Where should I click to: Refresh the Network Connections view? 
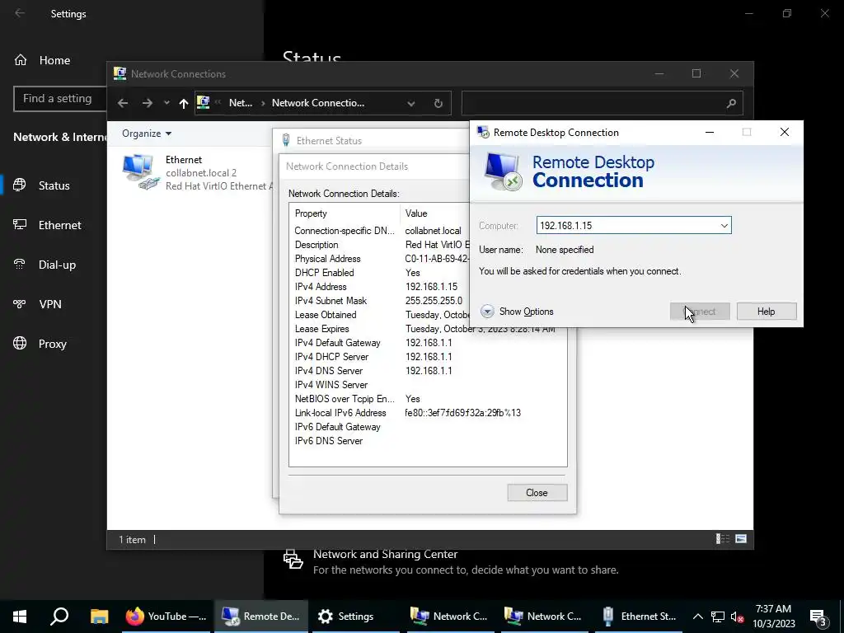(x=438, y=103)
